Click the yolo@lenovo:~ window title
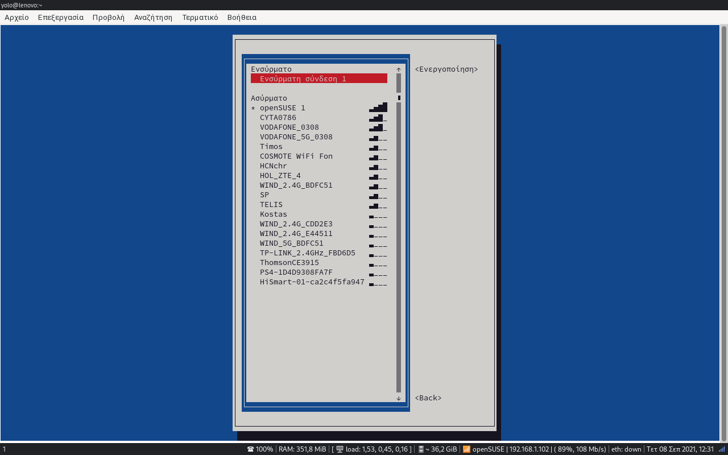Screen dimensions: 728x455 (x=22, y=5)
